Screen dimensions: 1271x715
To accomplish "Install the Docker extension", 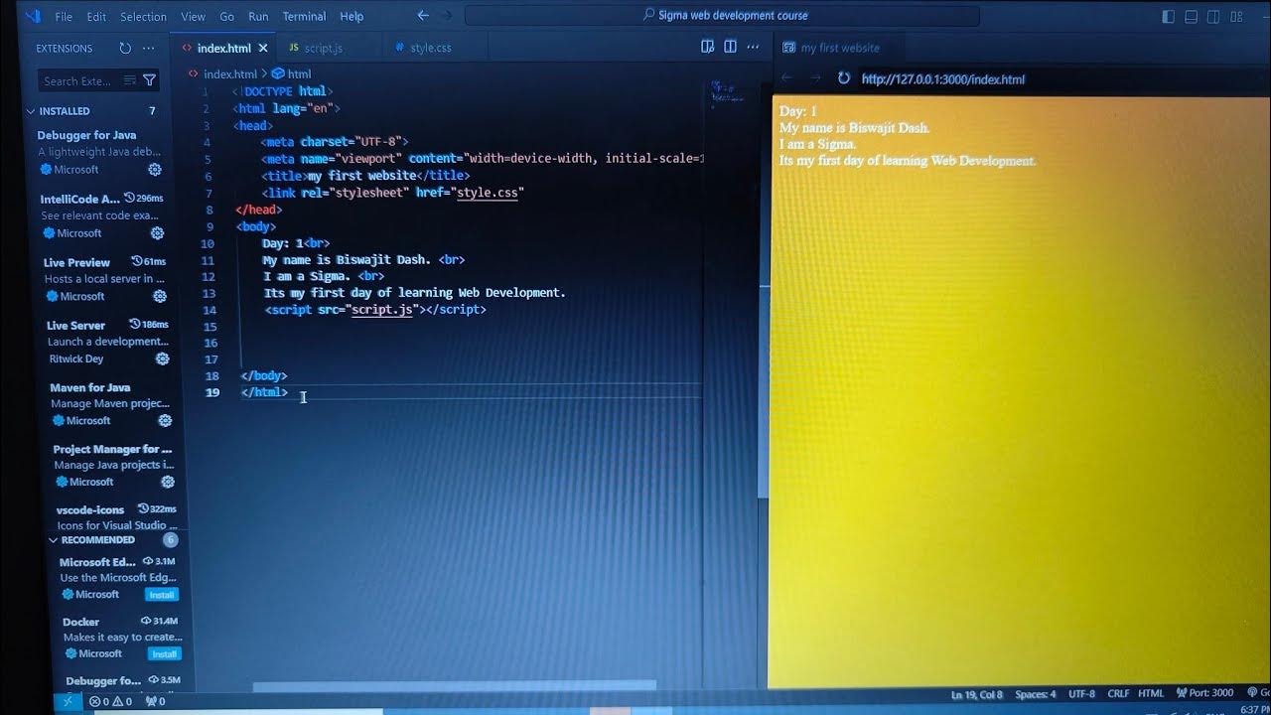I will click(x=165, y=654).
